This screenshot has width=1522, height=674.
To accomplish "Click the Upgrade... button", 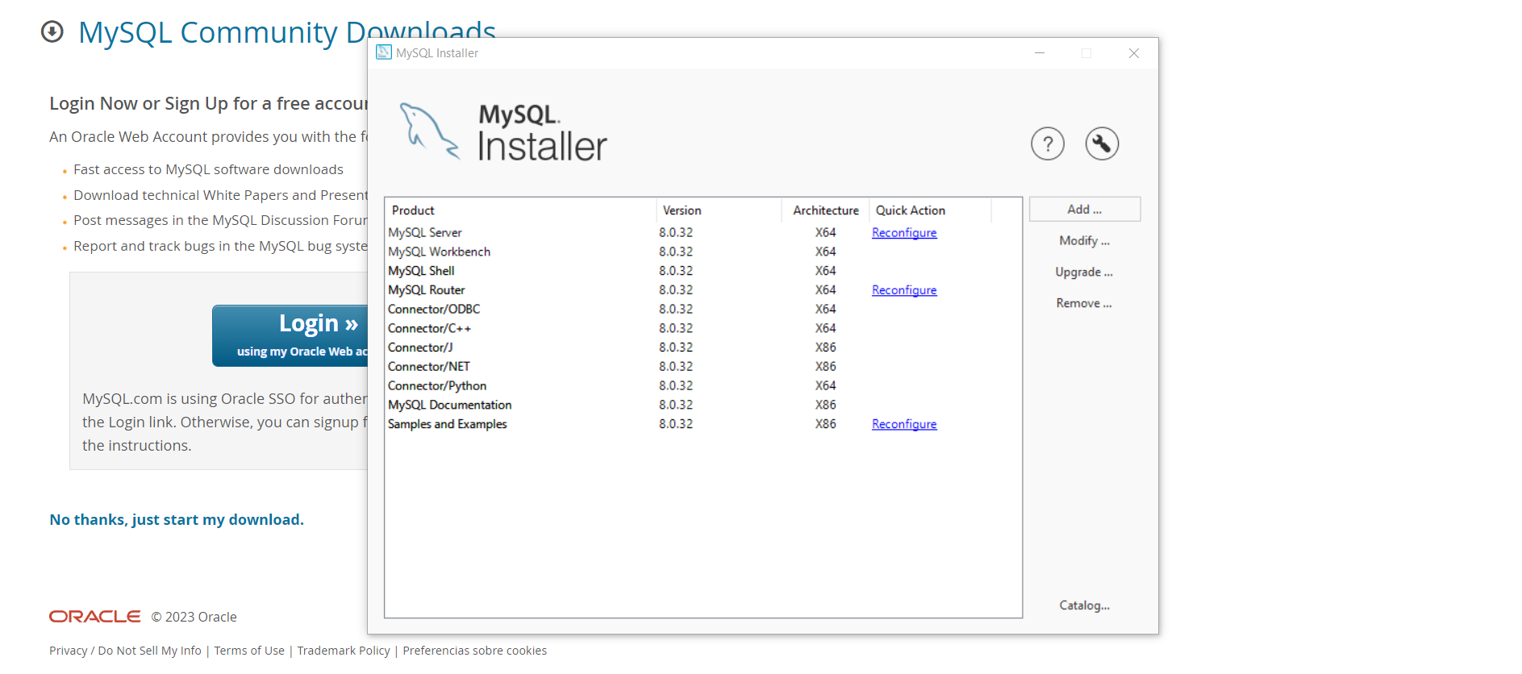I will [x=1084, y=273].
